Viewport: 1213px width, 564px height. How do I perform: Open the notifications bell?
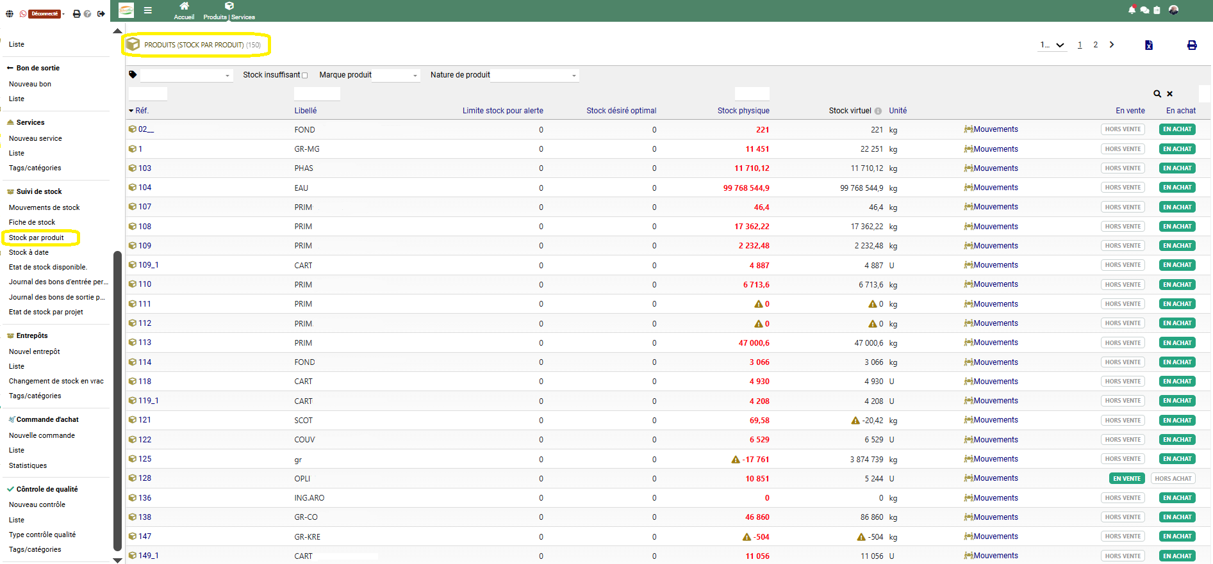(1132, 10)
